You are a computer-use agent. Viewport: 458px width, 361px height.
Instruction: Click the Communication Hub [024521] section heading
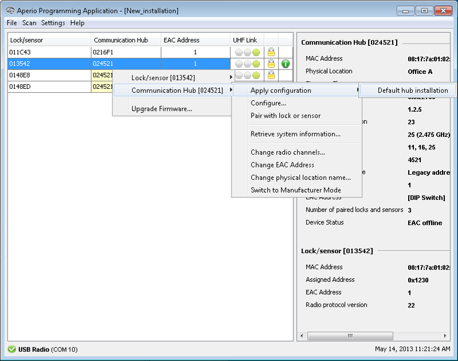click(x=349, y=42)
